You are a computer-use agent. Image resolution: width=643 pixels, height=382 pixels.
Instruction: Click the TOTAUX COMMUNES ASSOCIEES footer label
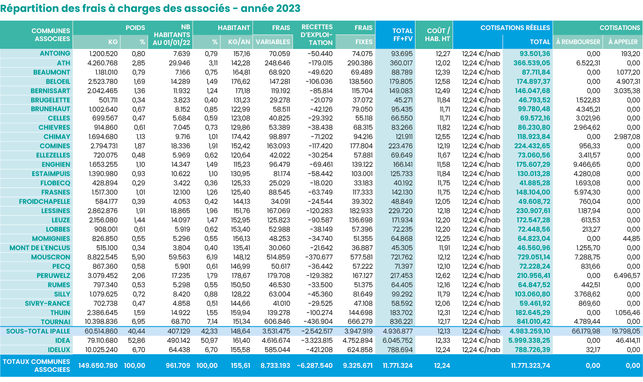(x=37, y=365)
